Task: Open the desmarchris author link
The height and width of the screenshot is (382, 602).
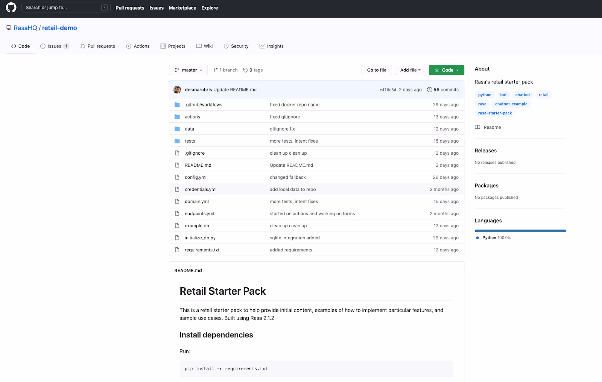Action: (x=198, y=90)
